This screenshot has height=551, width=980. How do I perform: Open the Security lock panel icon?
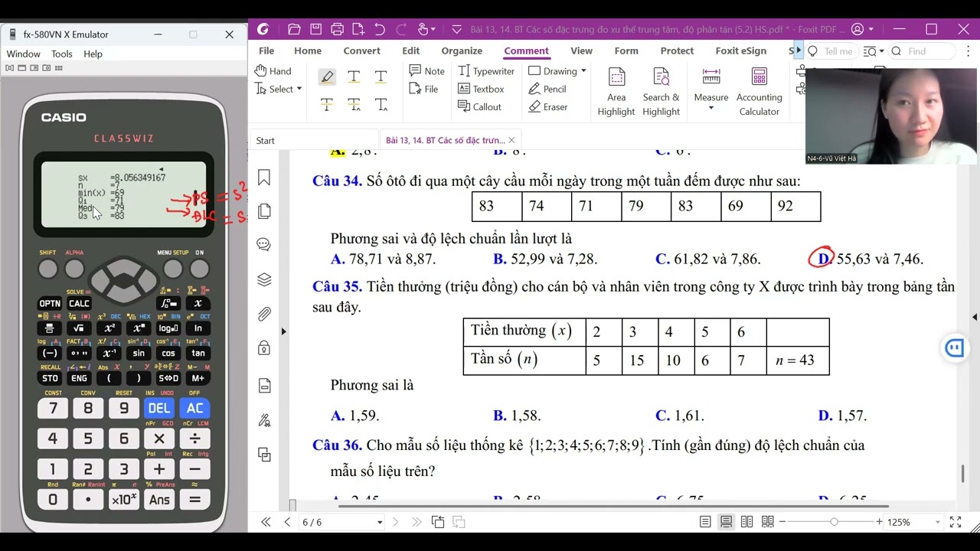pyautogui.click(x=264, y=347)
